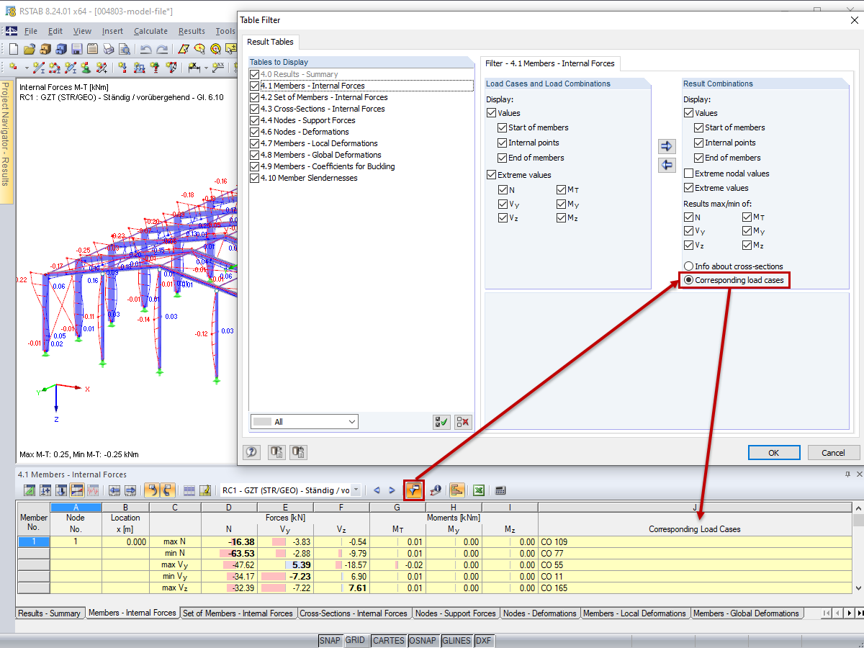
Task: Expand the load case navigation next arrow
Action: click(391, 490)
